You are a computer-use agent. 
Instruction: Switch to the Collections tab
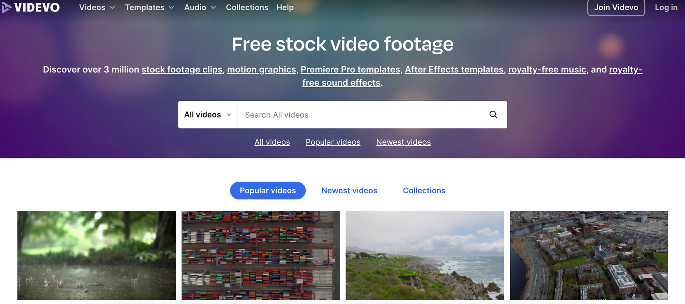[424, 190]
